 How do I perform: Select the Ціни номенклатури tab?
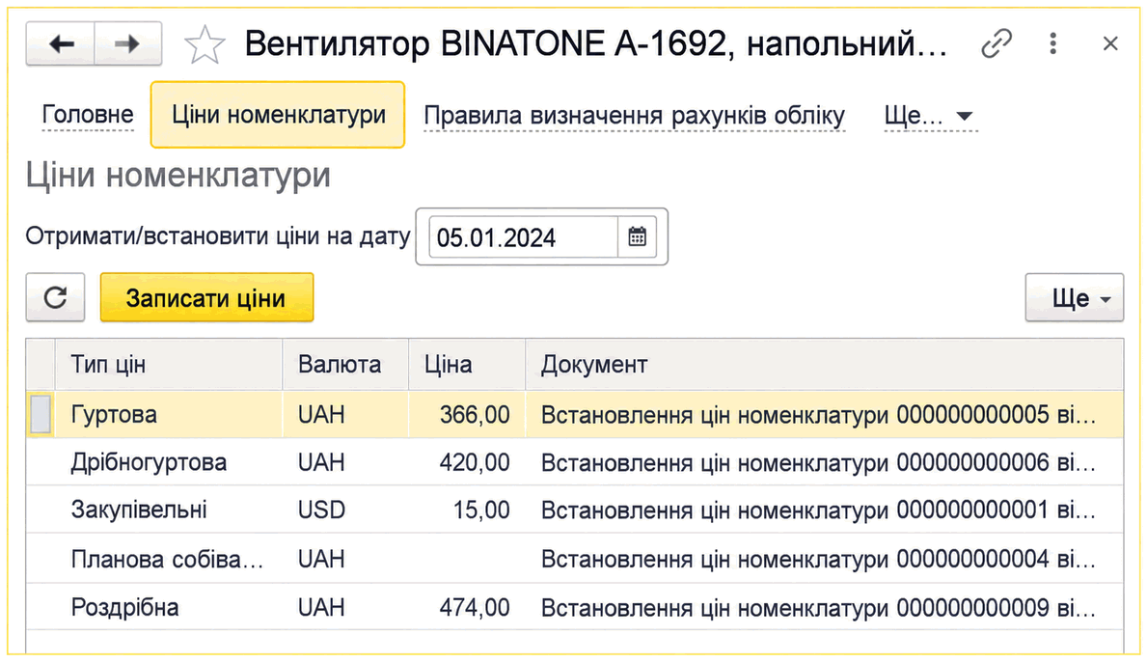278,115
